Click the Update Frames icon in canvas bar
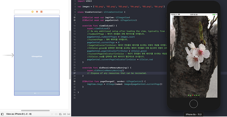The width and height of the screenshot is (227, 117). point(52,114)
